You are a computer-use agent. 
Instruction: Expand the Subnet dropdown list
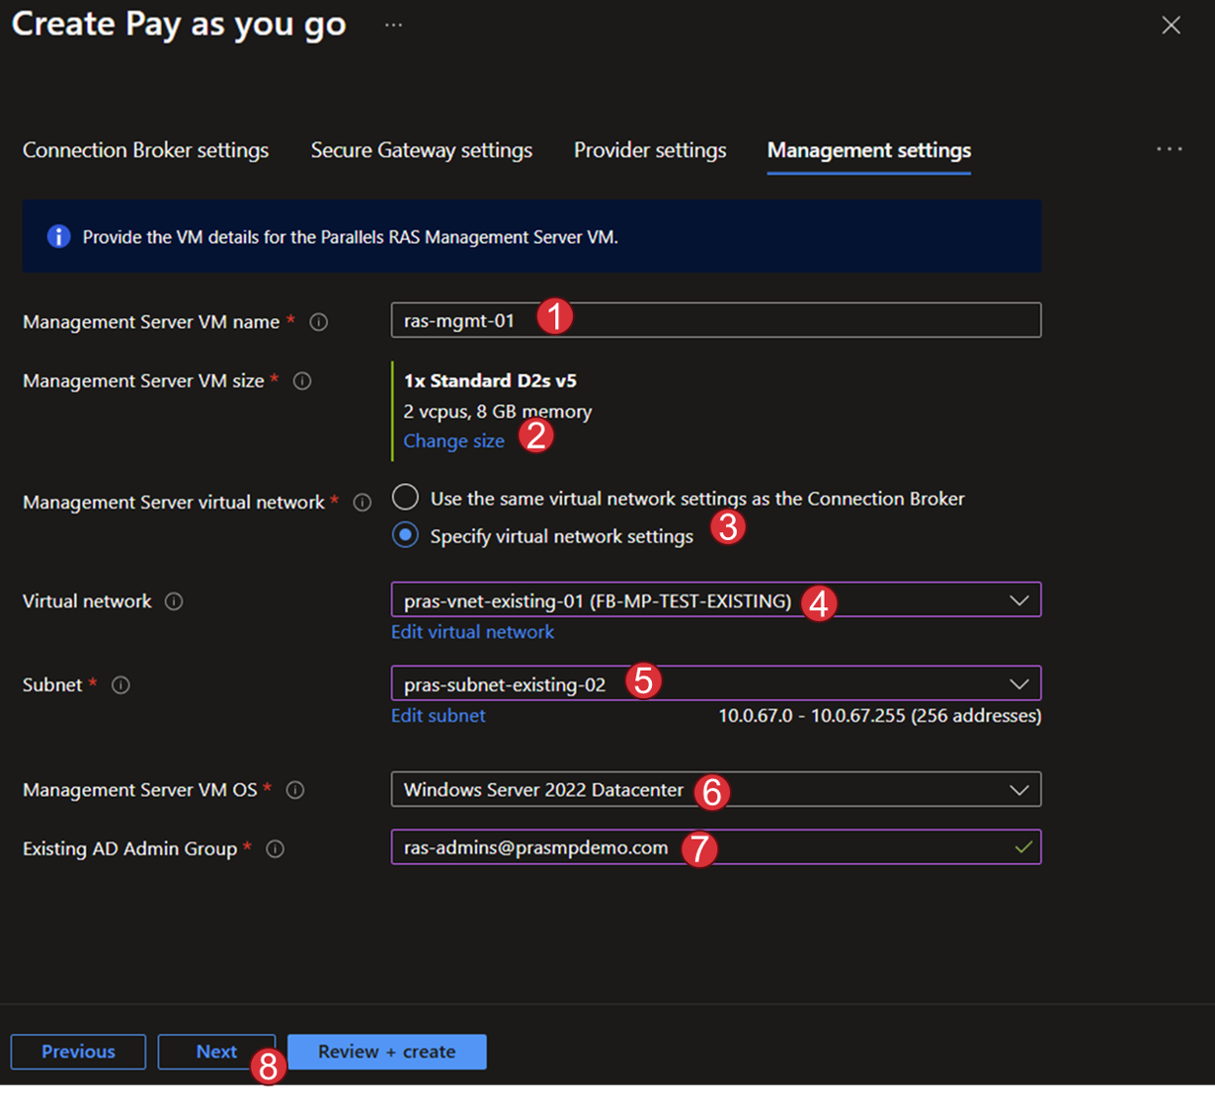click(x=1018, y=683)
